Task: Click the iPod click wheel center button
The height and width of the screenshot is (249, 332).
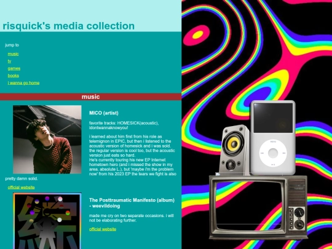Action: coord(273,153)
